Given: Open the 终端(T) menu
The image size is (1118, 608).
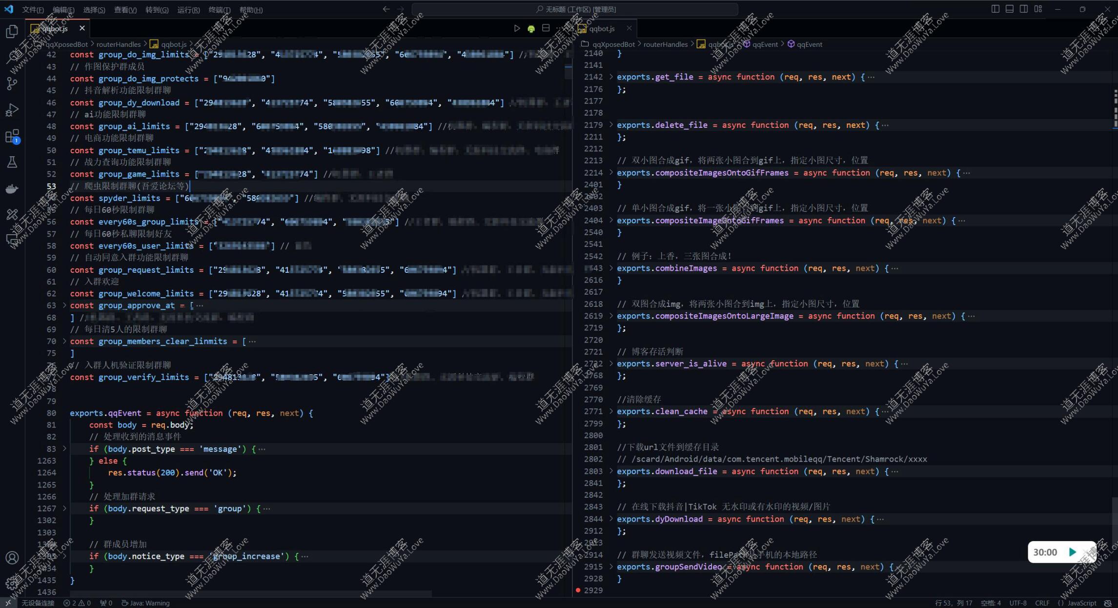Looking at the screenshot, I should click(x=219, y=10).
